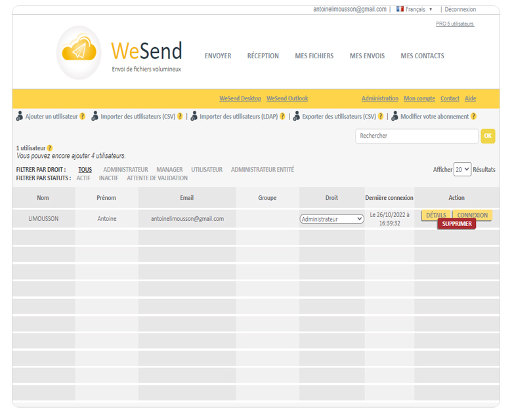
Task: Click the OK search button
Action: click(x=488, y=136)
